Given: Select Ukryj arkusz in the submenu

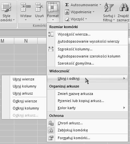Looking at the screenshot, I should coord(23,93).
